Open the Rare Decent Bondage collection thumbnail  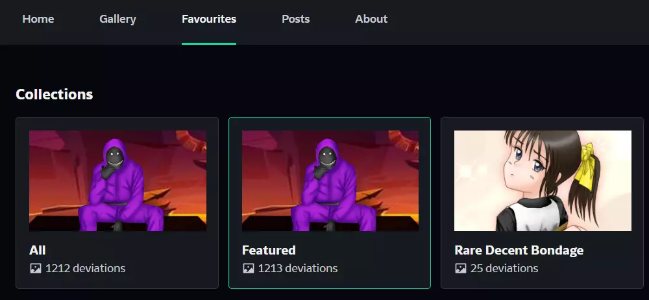coord(543,181)
